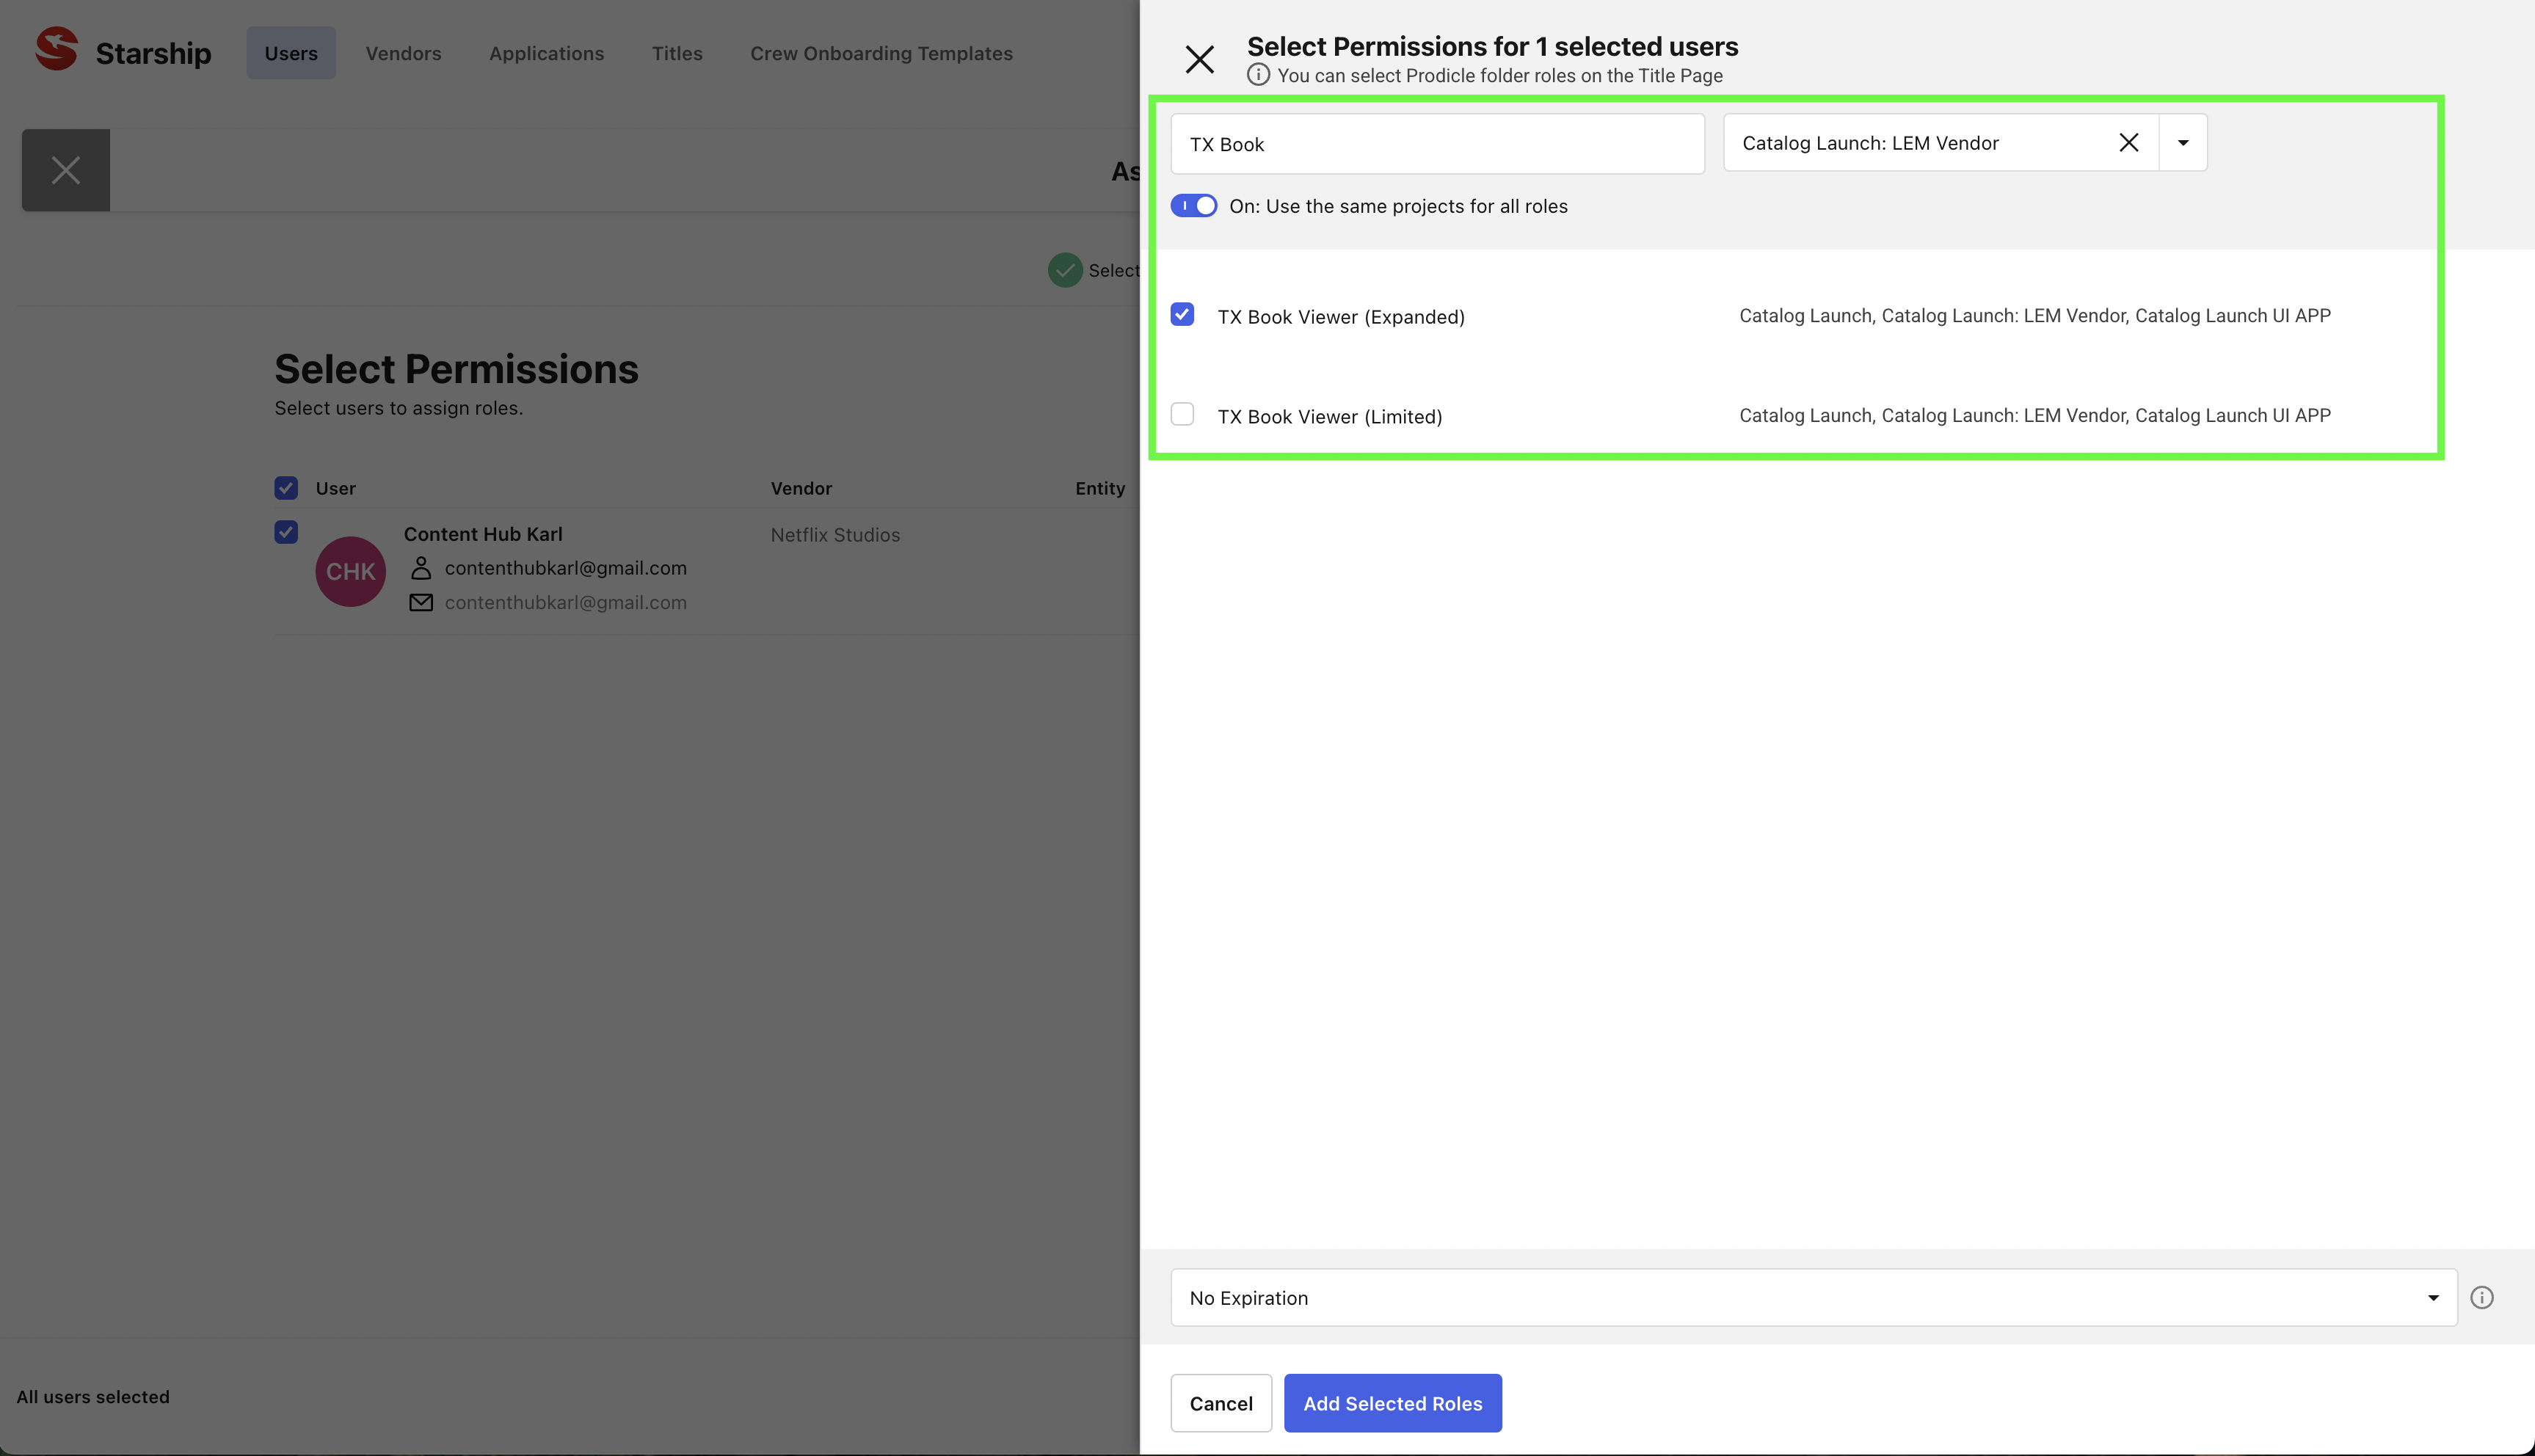Screen dimensions: 2535x1456
Task: Go to the Titles tab
Action: [677, 53]
